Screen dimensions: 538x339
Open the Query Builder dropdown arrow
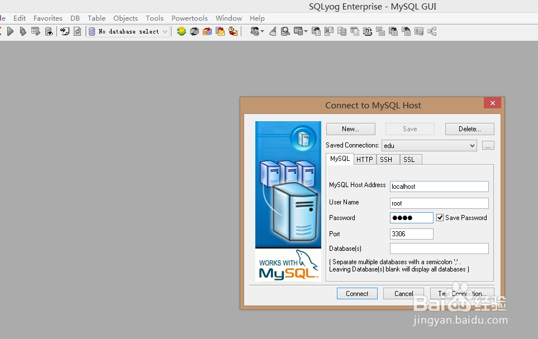(x=306, y=32)
